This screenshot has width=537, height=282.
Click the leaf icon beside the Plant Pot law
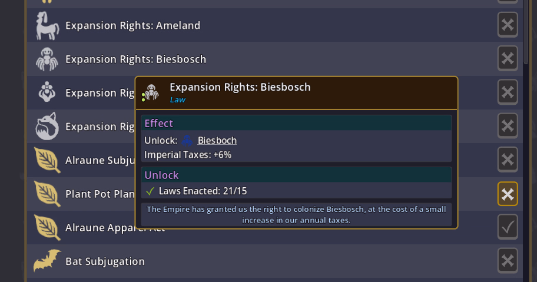point(47,194)
